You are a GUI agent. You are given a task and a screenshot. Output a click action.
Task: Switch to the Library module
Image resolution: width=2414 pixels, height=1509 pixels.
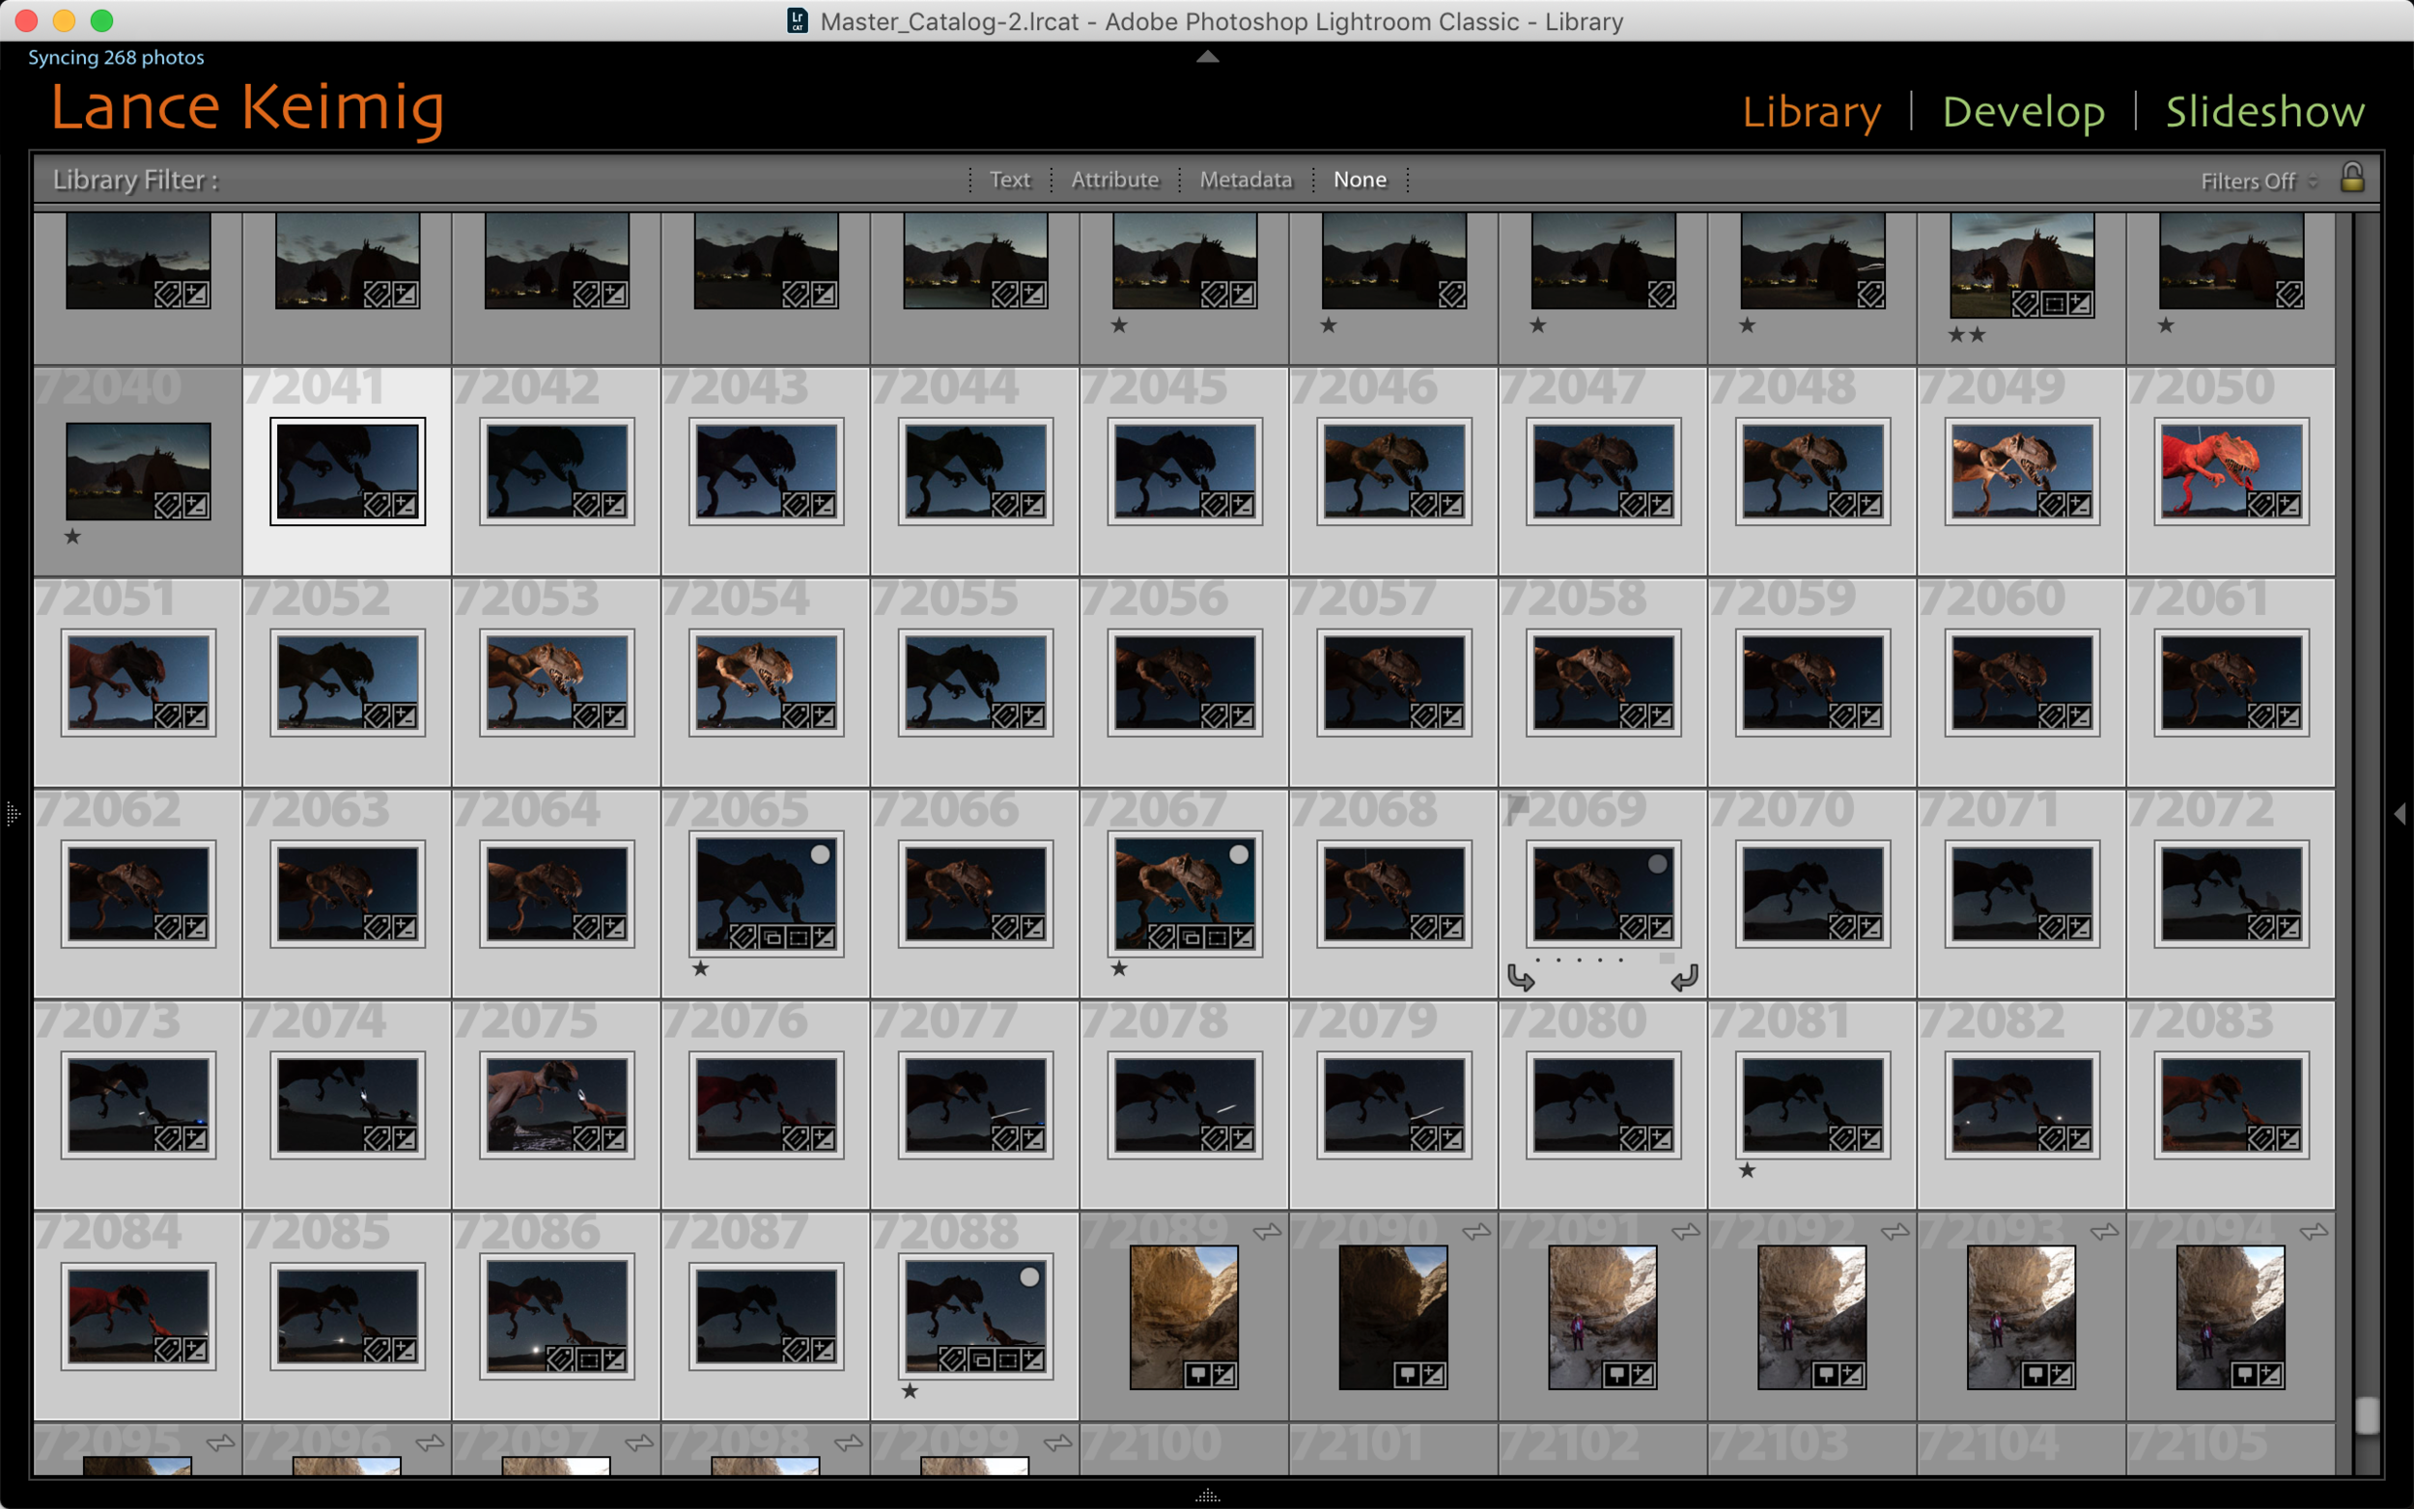click(1811, 111)
